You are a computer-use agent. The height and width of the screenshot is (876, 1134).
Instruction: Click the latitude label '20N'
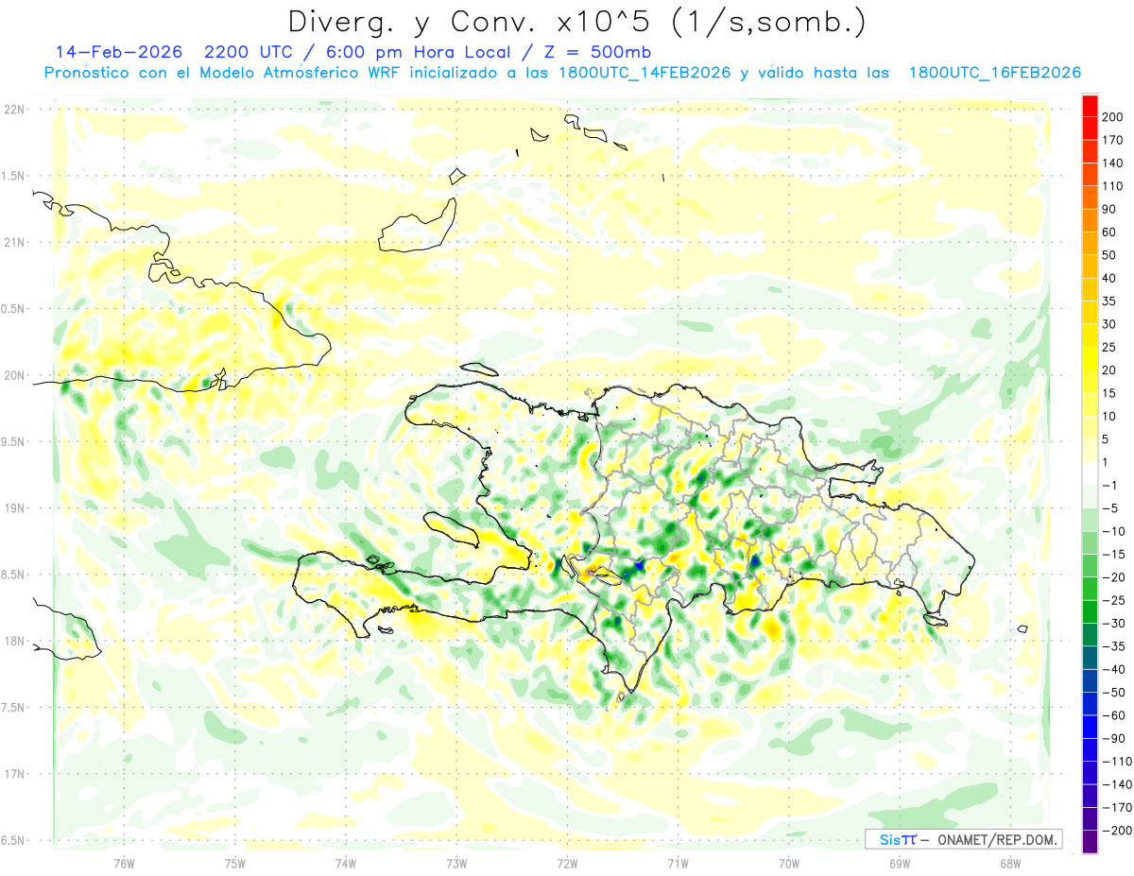pyautogui.click(x=15, y=375)
